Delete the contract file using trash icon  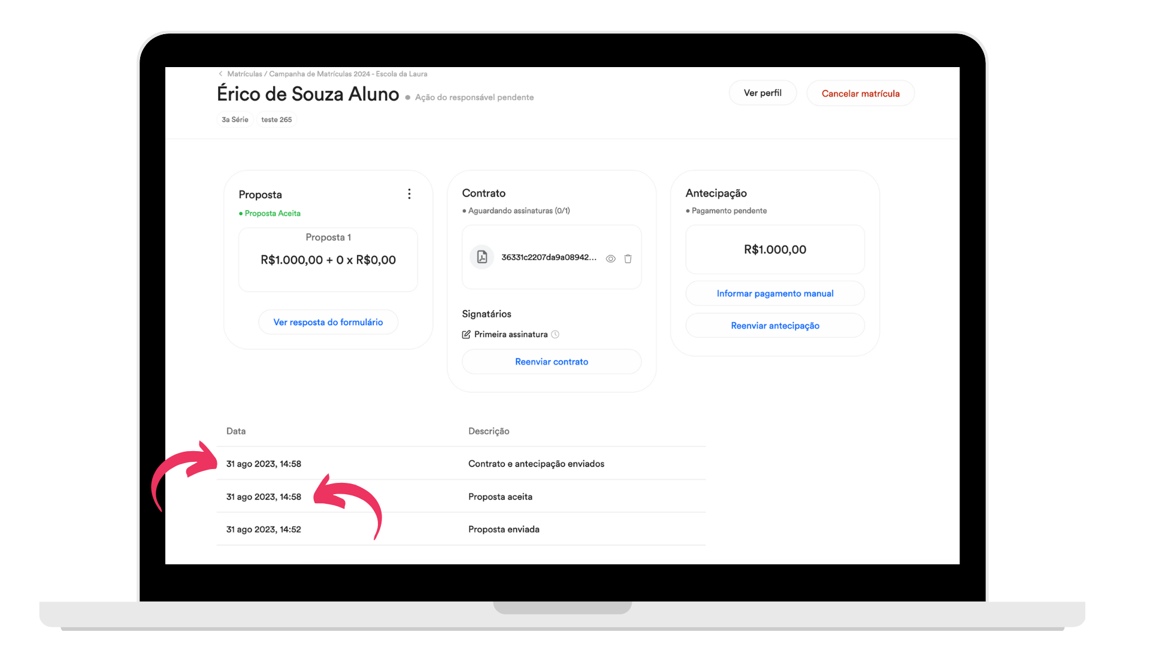point(628,259)
